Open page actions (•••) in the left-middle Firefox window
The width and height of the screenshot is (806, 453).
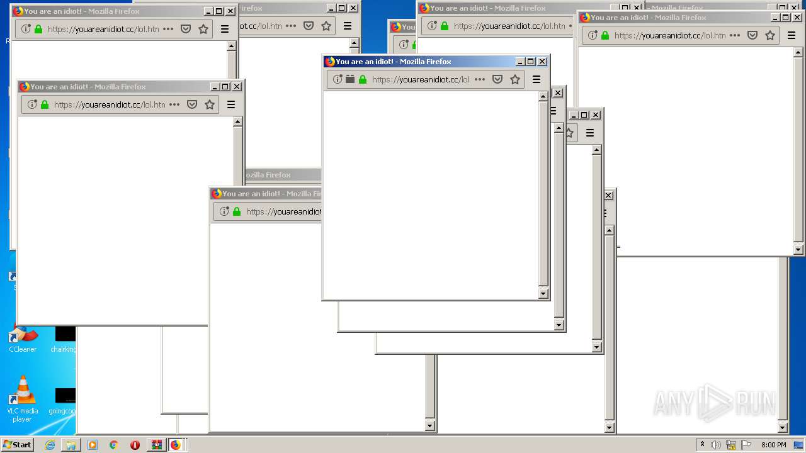174,104
